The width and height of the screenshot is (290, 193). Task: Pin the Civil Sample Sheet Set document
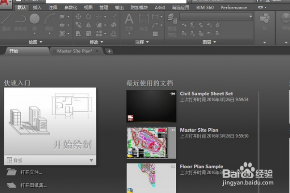[x=173, y=94]
